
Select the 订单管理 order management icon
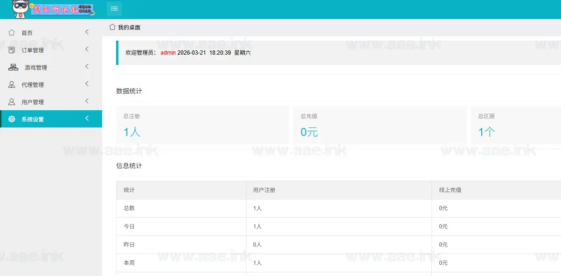click(11, 50)
